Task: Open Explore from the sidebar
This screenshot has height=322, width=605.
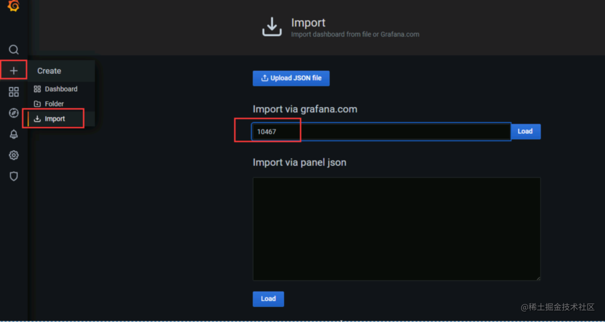Action: click(x=13, y=113)
